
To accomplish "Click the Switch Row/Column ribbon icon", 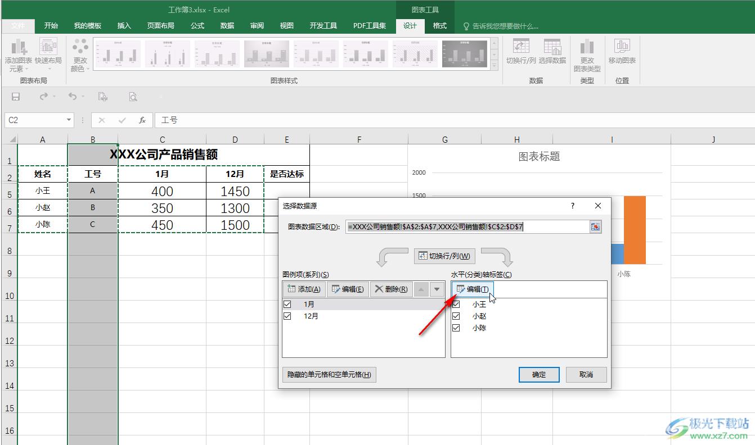I will coord(521,52).
